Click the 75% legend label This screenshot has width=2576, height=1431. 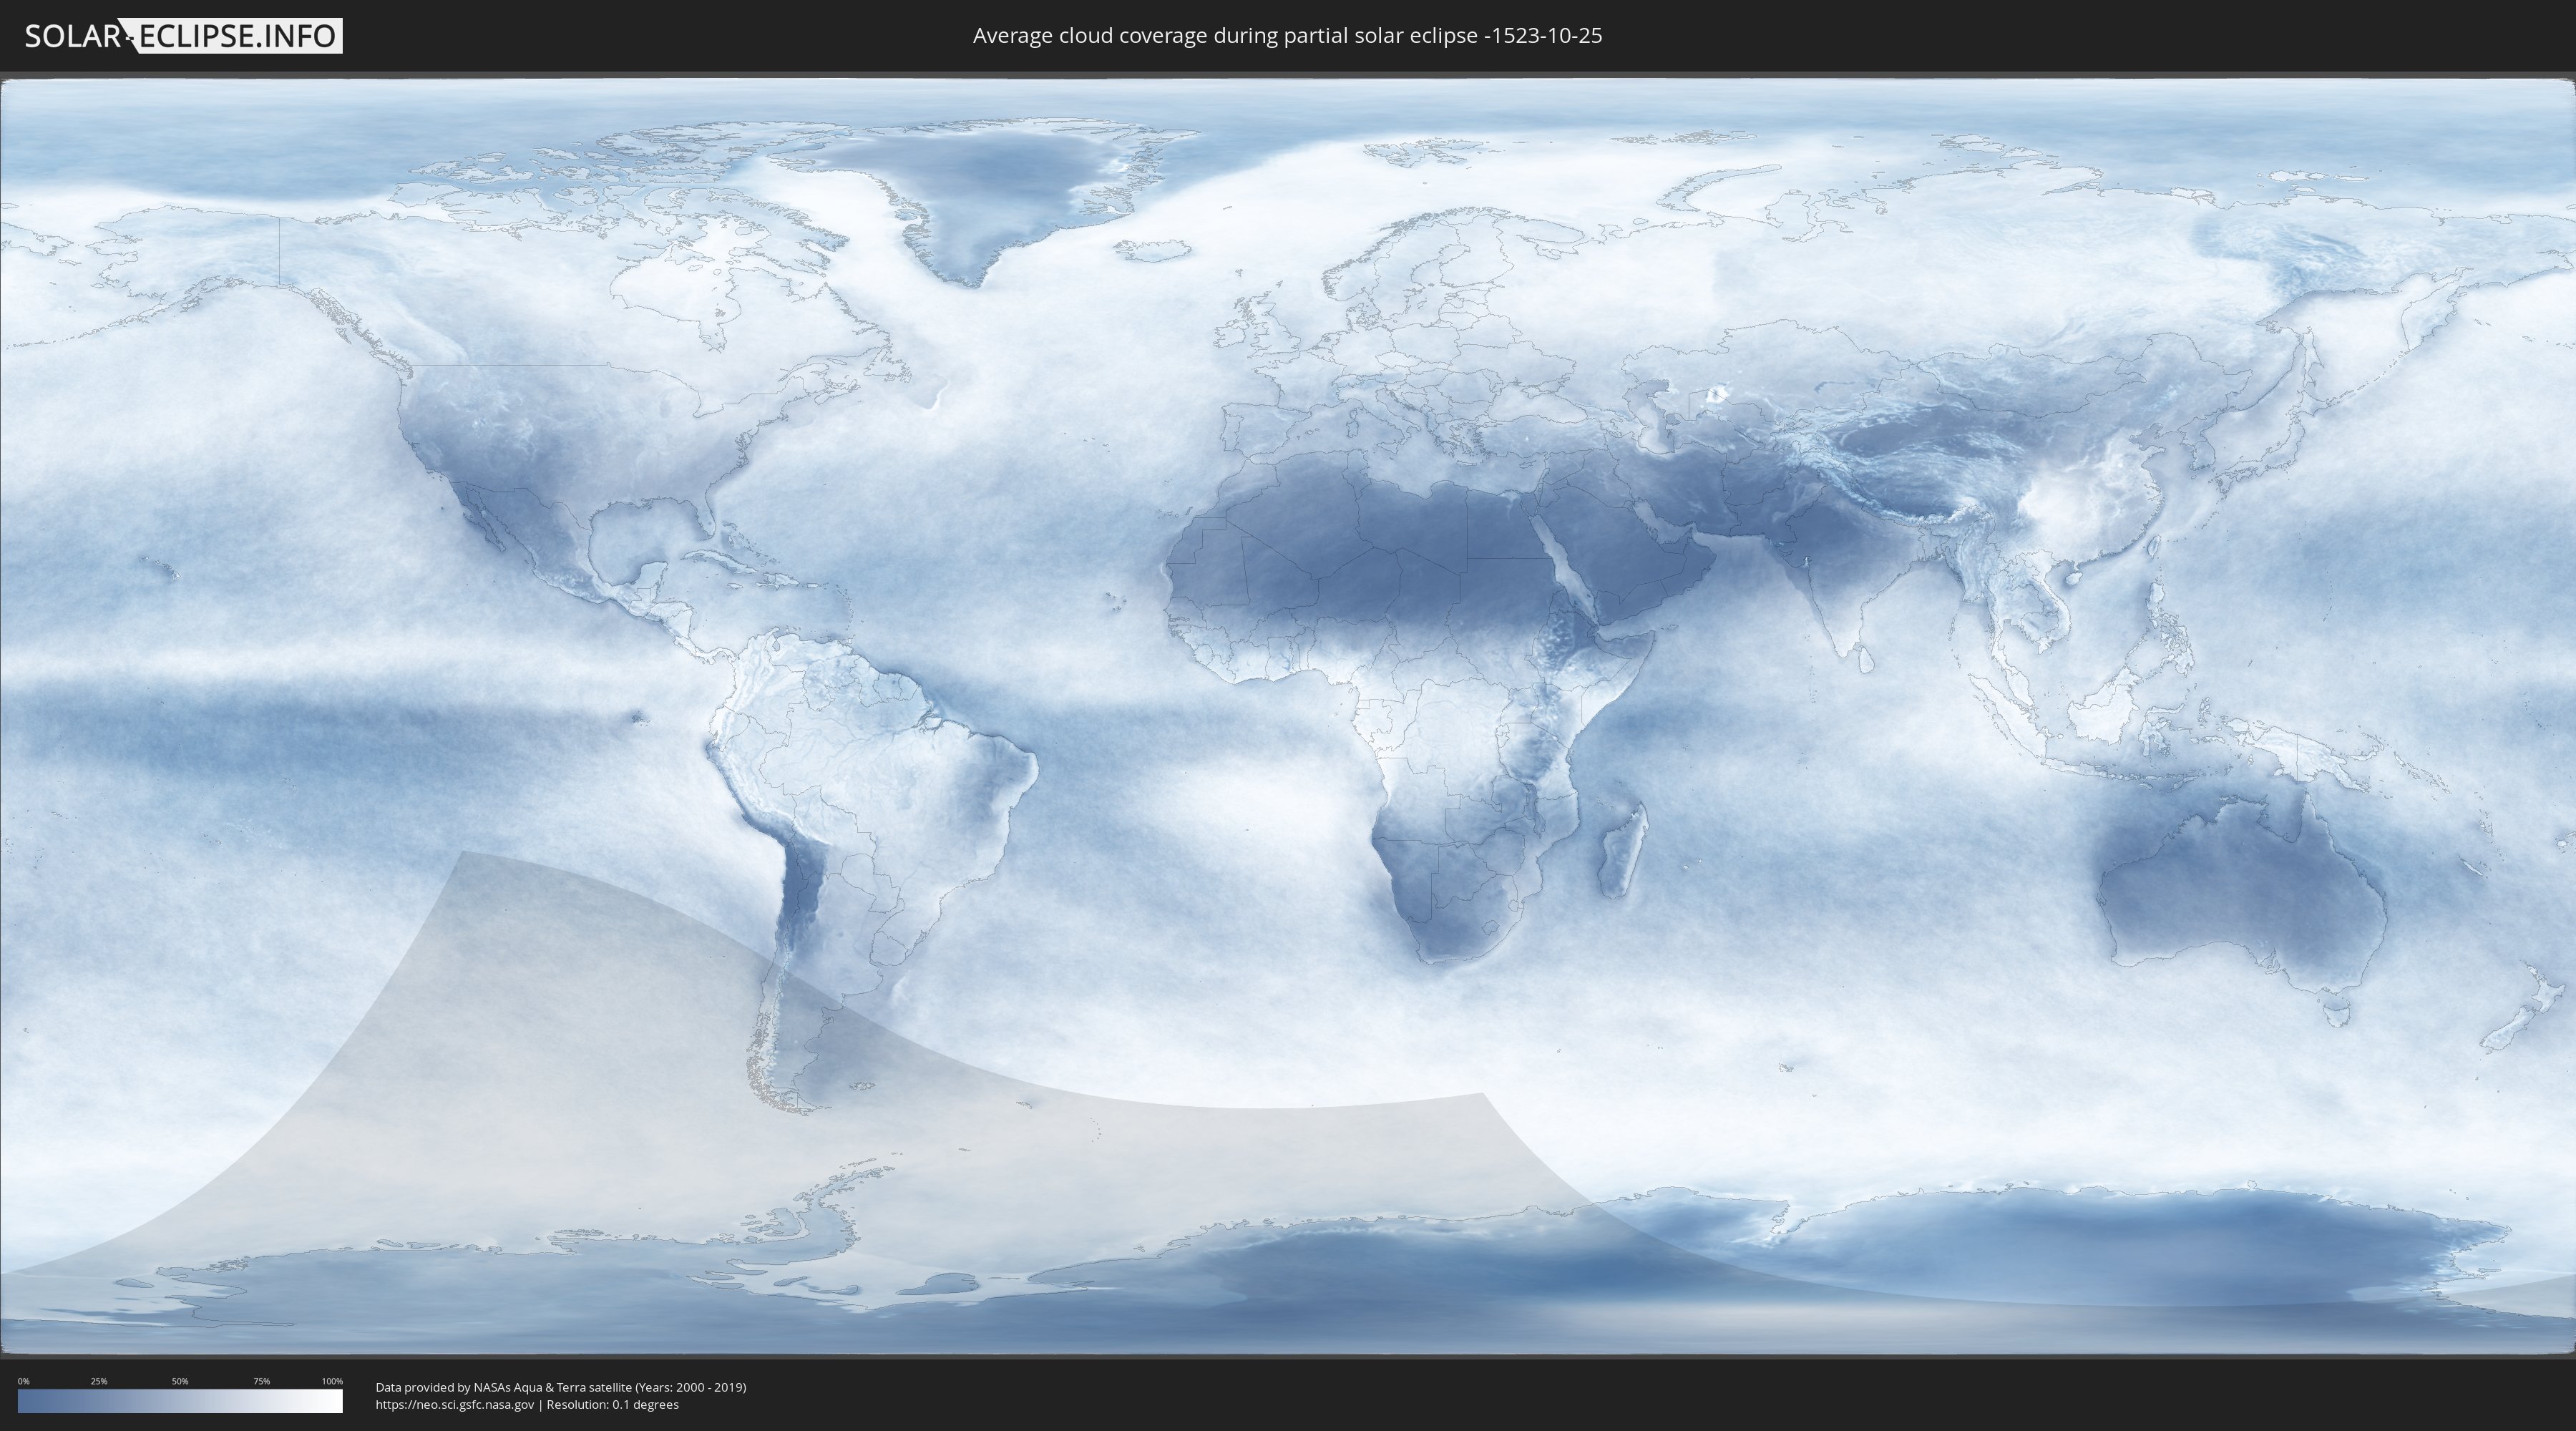[261, 1381]
